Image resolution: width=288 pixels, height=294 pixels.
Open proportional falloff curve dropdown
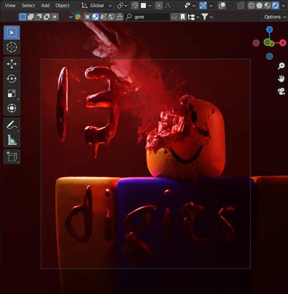coord(170,5)
